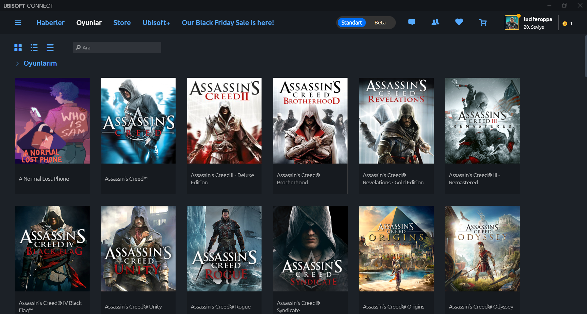Screen dimensions: 587x314
Task: Open Assassin's Creed III Remastered cover
Action: tap(482, 121)
